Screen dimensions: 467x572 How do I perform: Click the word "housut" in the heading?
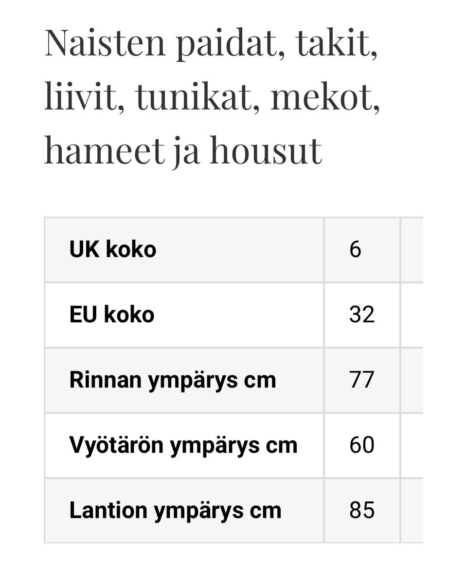tap(266, 149)
